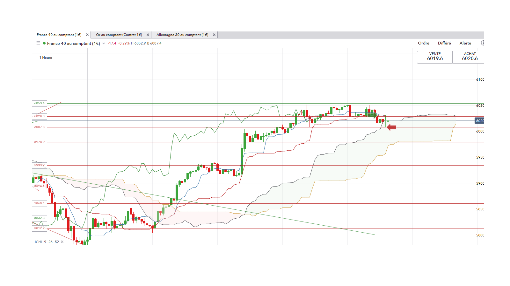Click the -0.29% percentage change
This screenshot has height=286, width=510.
pyautogui.click(x=124, y=44)
